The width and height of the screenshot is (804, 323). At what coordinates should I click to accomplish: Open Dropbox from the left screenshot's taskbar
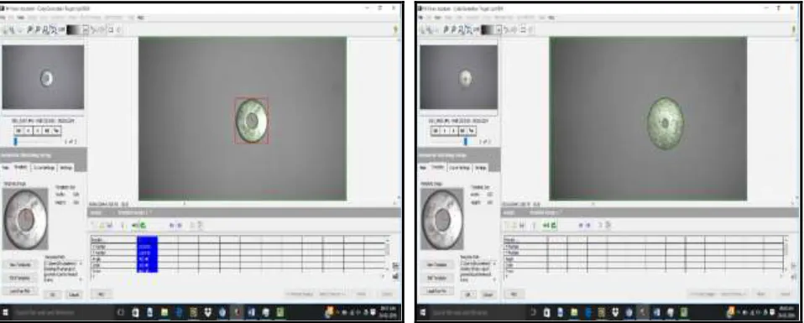tap(208, 312)
